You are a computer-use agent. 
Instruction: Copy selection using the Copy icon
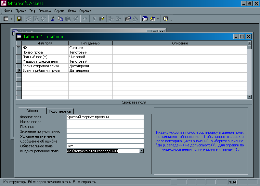(x=60, y=19)
